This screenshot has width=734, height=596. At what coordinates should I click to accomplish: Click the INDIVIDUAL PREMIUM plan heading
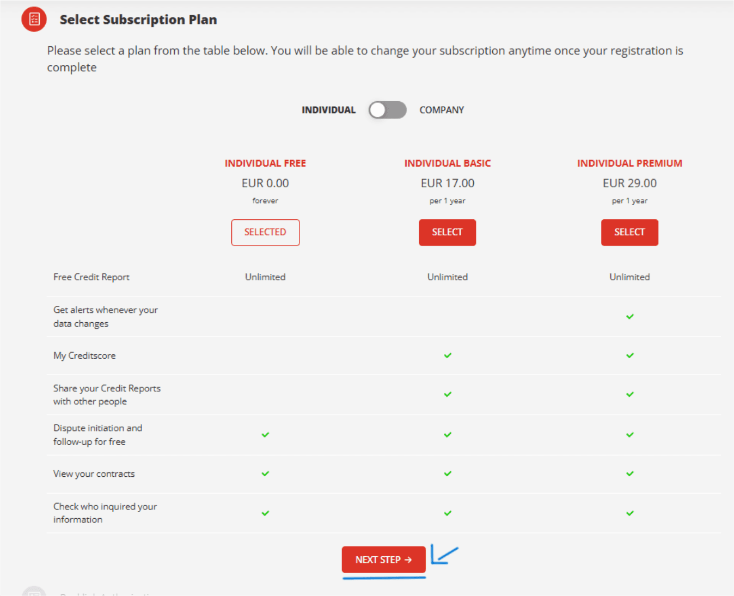[x=629, y=163]
